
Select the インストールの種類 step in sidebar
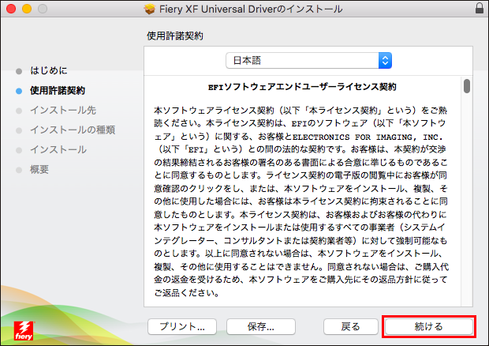pyautogui.click(x=73, y=130)
